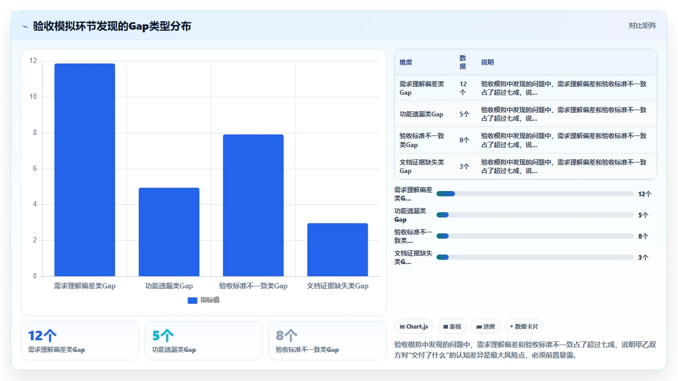Click the chart title 验收模拟环节发现的Gap类型分布
678x381 pixels.
[112, 26]
